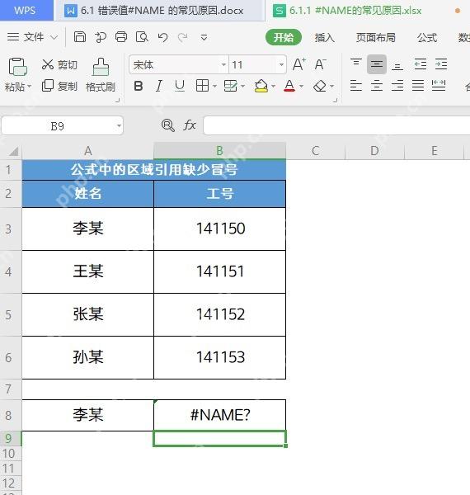The image size is (470, 495).
Task: Click the Undo arrow icon
Action: (x=162, y=37)
